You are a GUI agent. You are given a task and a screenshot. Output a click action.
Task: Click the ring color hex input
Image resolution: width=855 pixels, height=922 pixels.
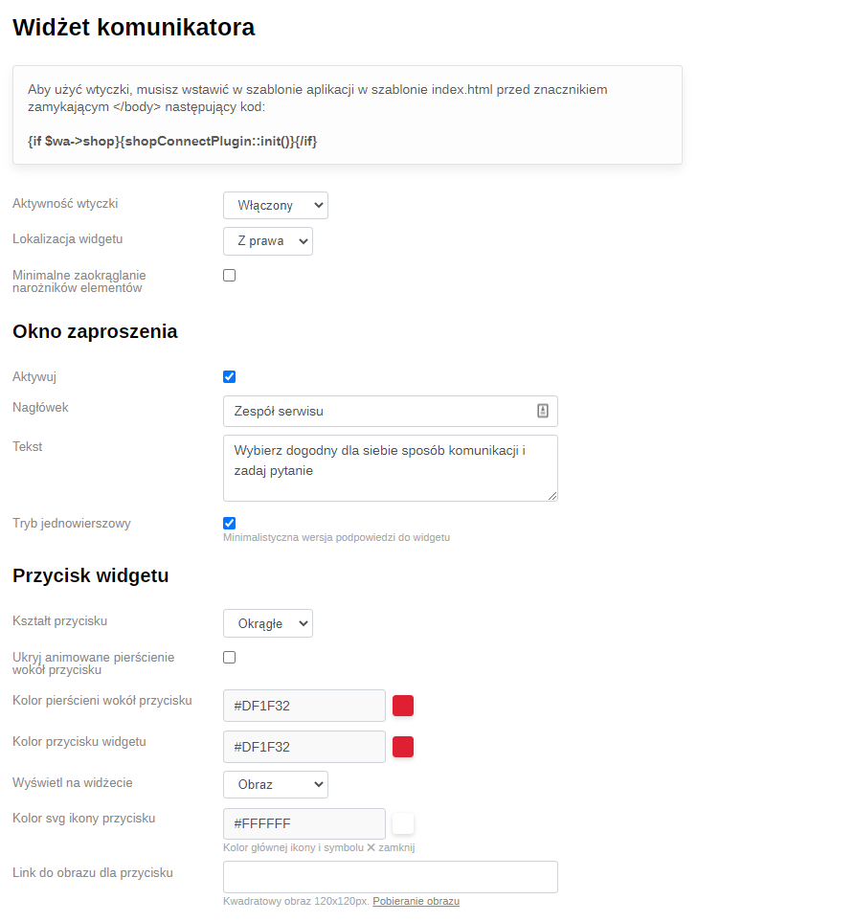click(304, 706)
